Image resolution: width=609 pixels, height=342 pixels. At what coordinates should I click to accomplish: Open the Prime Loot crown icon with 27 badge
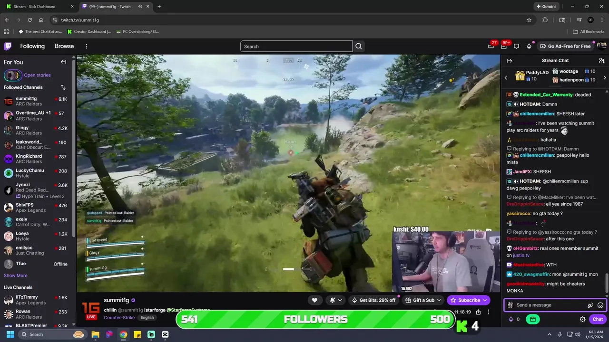point(491,46)
